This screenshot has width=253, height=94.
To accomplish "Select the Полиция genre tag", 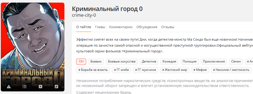I will coord(189,62).
